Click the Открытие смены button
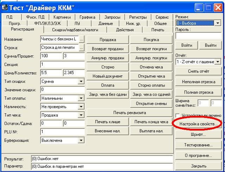The height and width of the screenshot is (172, 225). 151,104
